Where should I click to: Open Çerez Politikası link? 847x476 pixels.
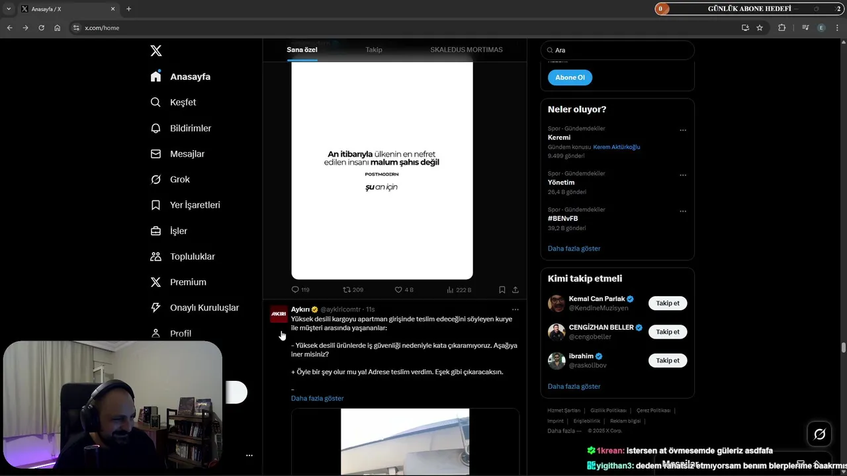click(653, 411)
